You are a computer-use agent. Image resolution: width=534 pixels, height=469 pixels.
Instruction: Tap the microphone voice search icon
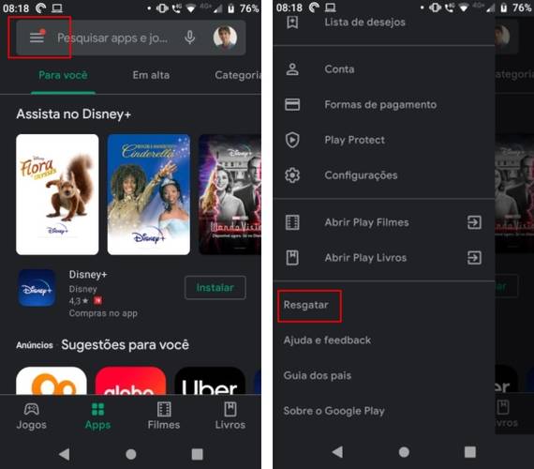(x=190, y=38)
